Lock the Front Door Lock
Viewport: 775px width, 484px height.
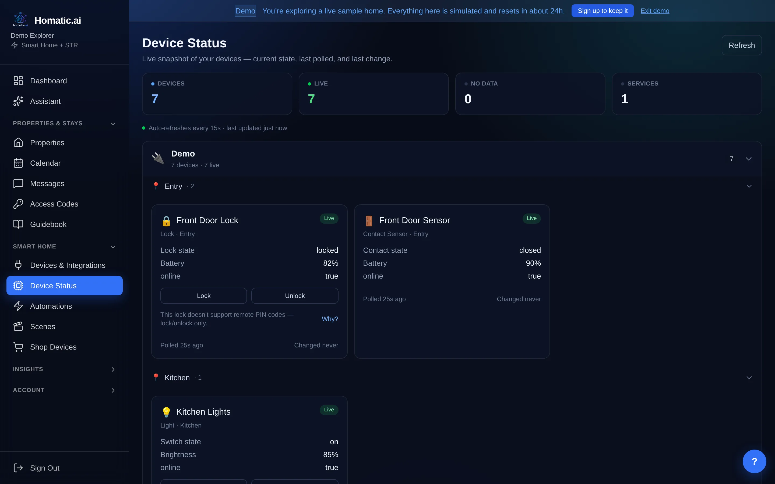coord(203,296)
